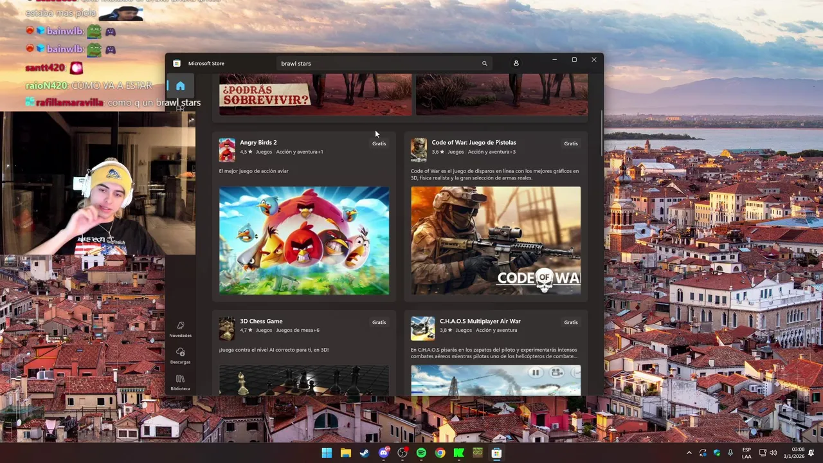The image size is (823, 463).
Task: Open the Code of War soldier thumbnail
Action: (x=496, y=241)
